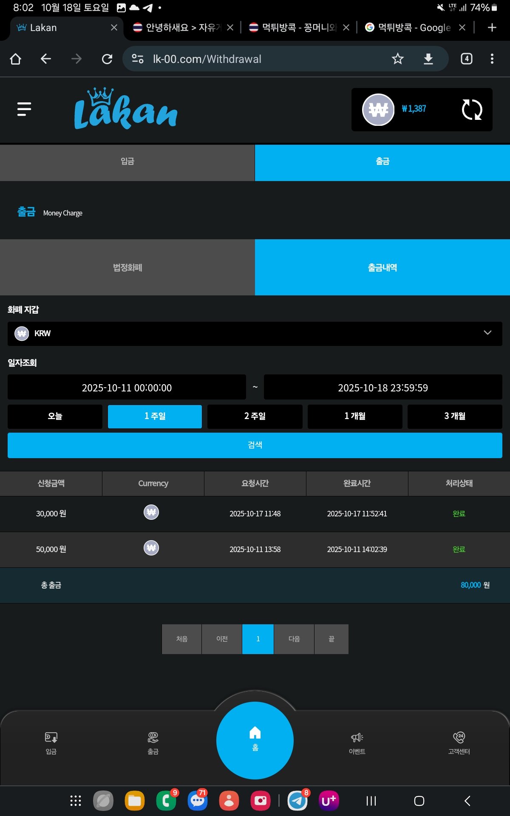Tap the Lakan crown logo

click(125, 109)
